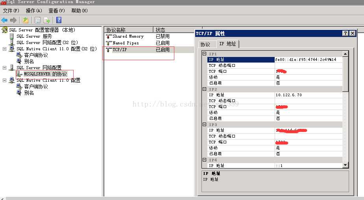Image resolution: width=364 pixels, height=200 pixels.
Task: Click the property grid scroll down arrow
Action: [346, 165]
